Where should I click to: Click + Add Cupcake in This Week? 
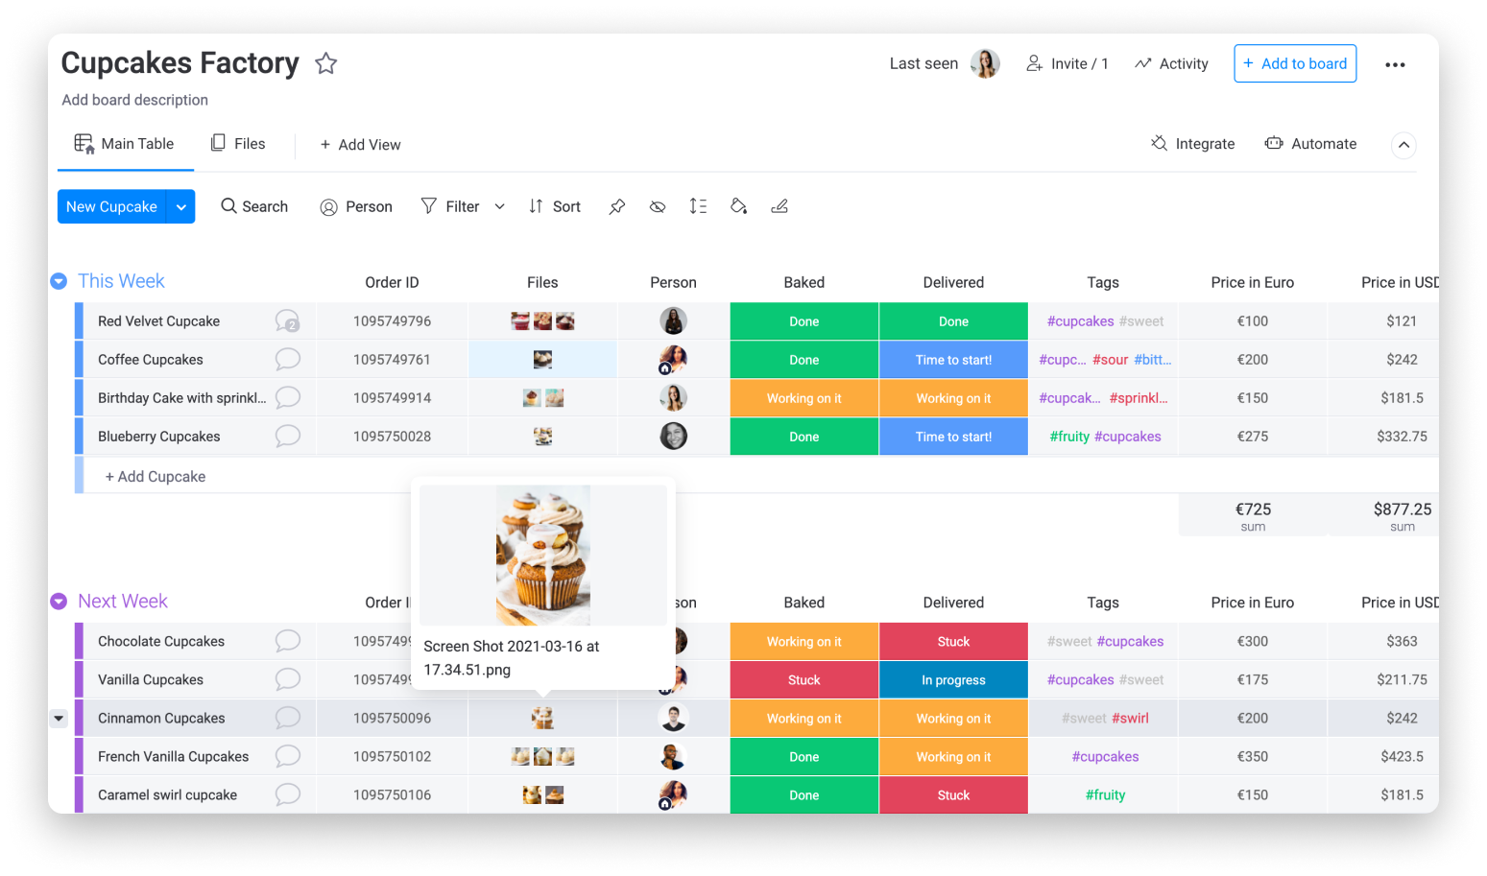(x=155, y=477)
